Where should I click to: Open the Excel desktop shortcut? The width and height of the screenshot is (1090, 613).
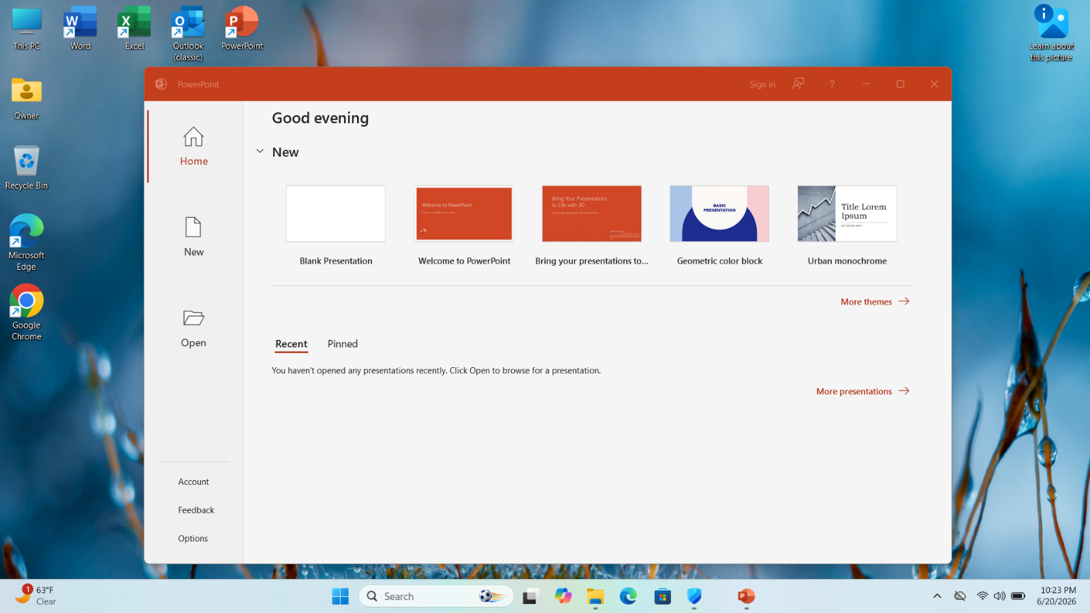(x=134, y=29)
